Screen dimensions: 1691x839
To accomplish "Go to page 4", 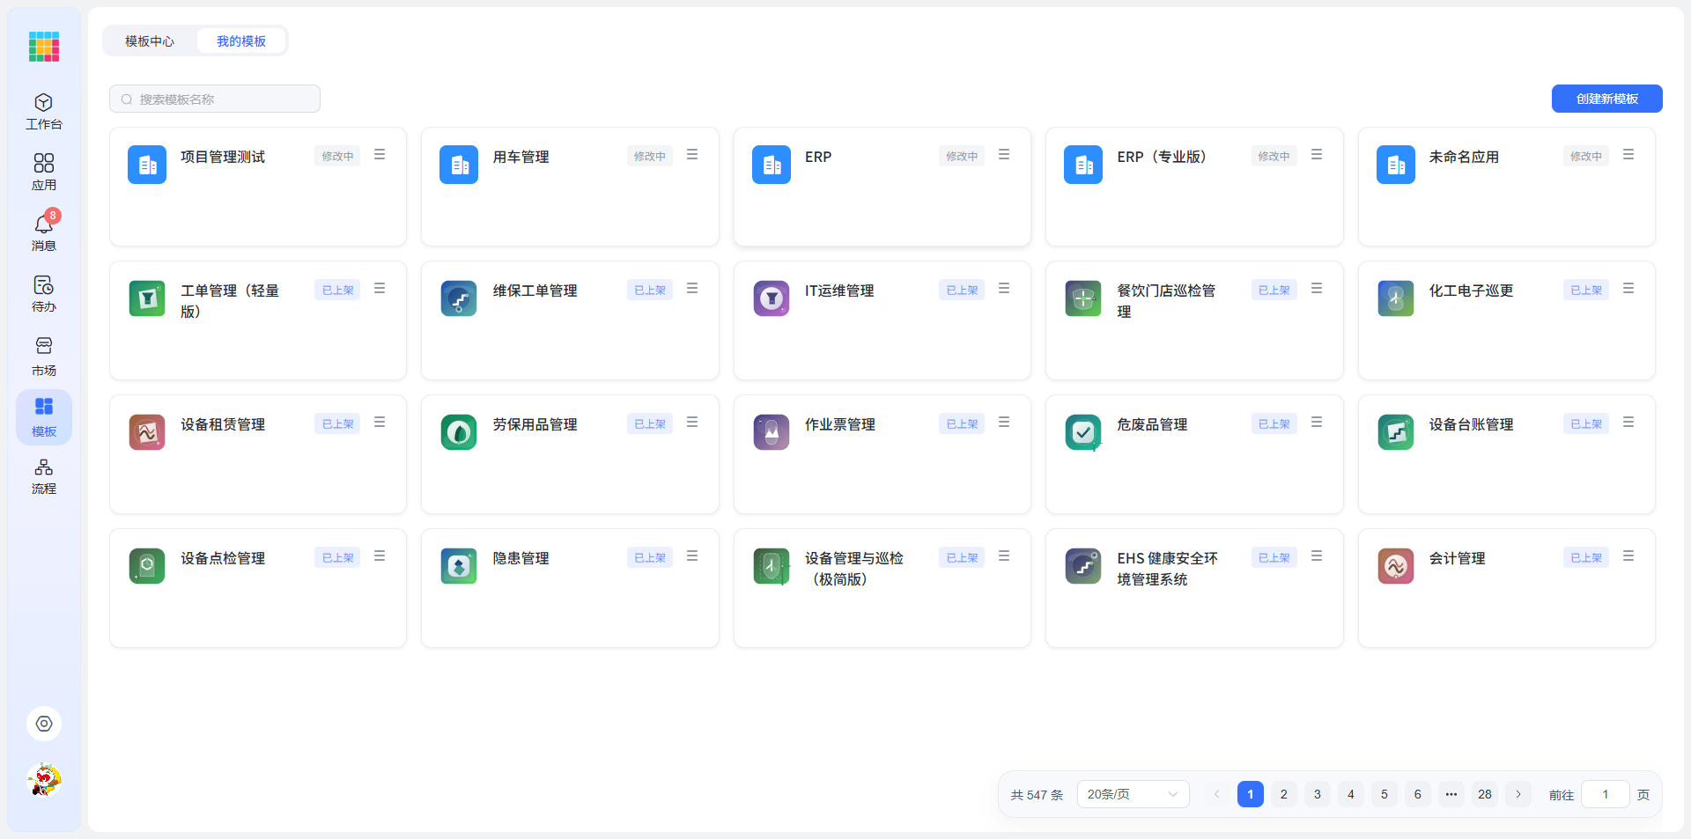I will 1351,794.
